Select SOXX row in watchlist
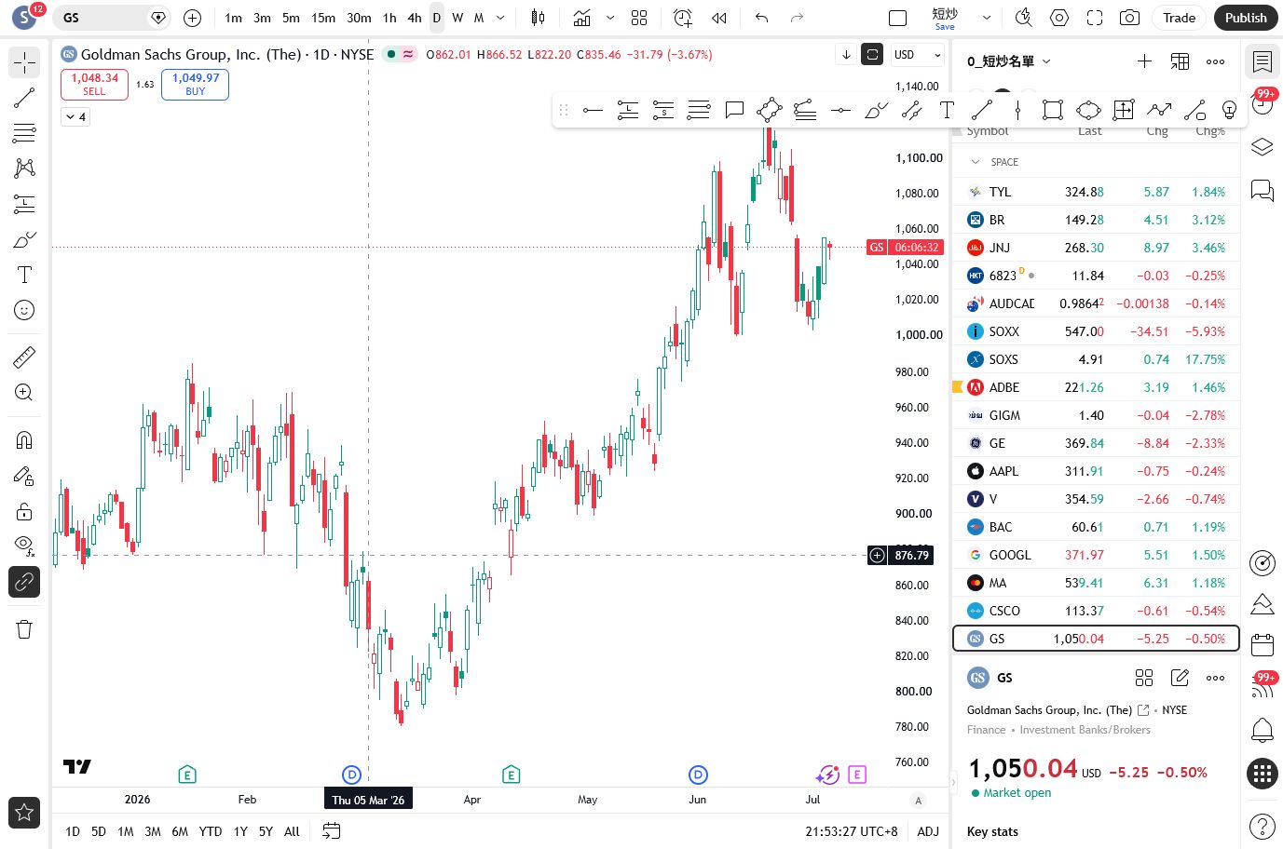 tap(1097, 331)
